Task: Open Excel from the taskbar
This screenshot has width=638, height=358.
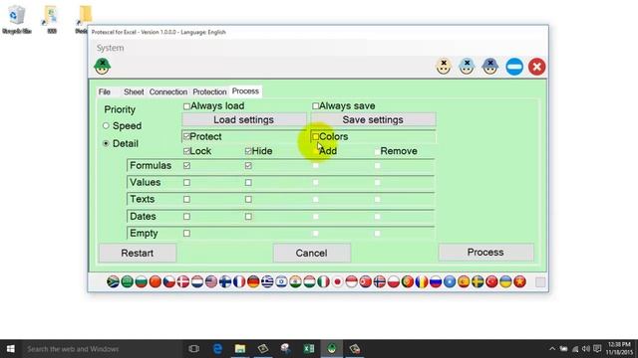Action: coord(309,349)
